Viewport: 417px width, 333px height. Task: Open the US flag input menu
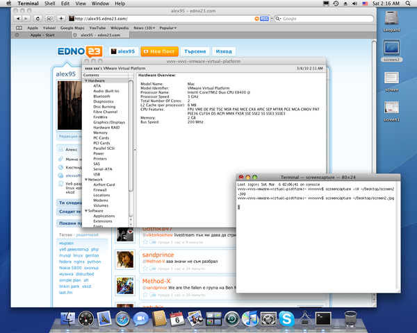[365, 3]
